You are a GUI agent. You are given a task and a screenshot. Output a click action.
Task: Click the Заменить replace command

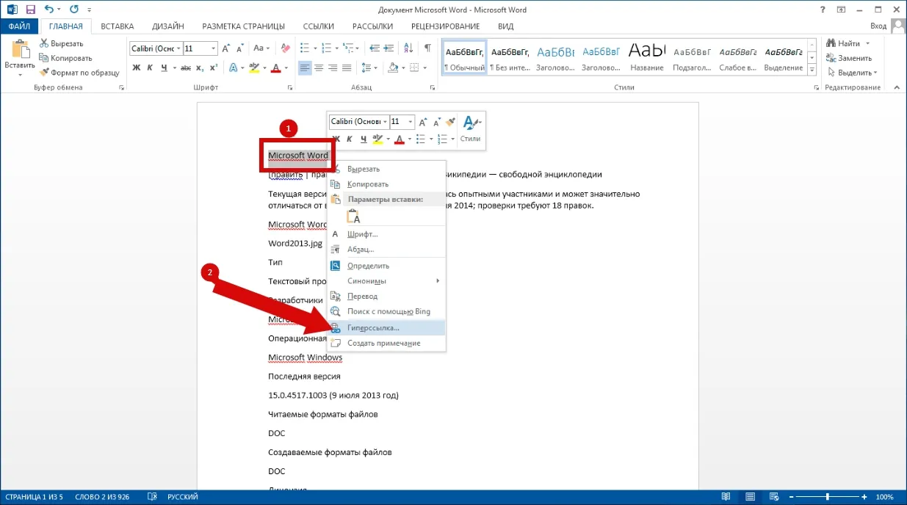(850, 58)
